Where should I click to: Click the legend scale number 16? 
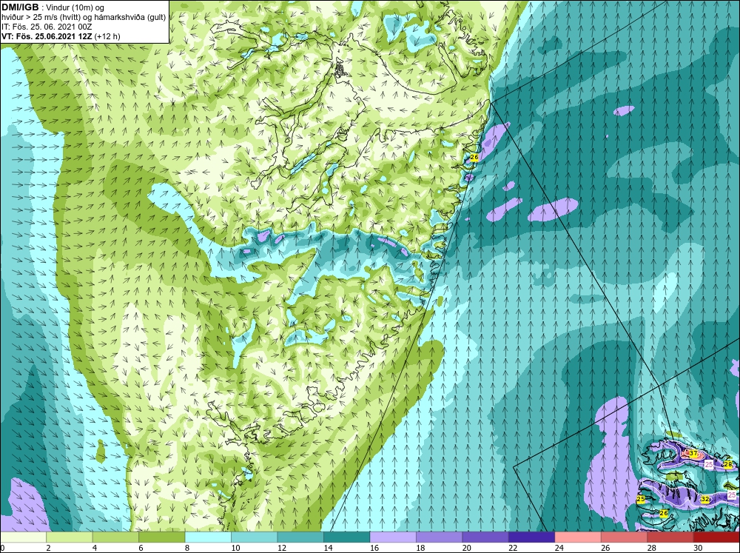click(x=374, y=548)
